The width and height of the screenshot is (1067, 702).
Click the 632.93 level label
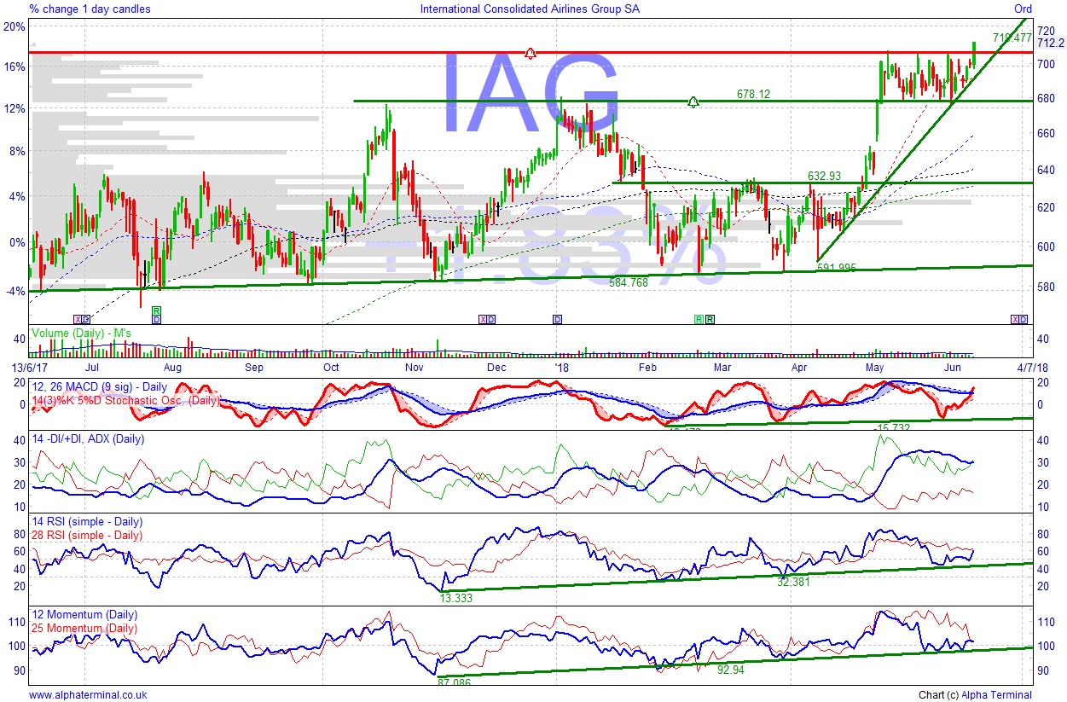825,176
